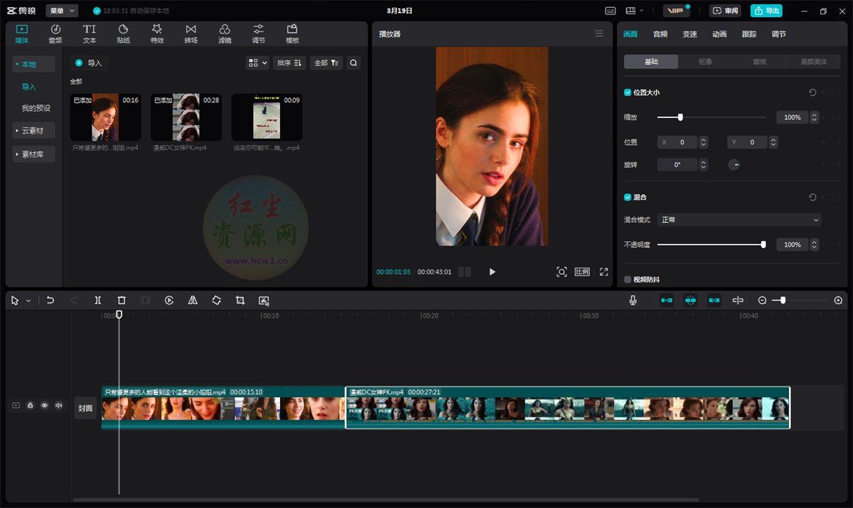Click the 不透明度 opacity slider
This screenshot has height=508, width=853.
(711, 244)
